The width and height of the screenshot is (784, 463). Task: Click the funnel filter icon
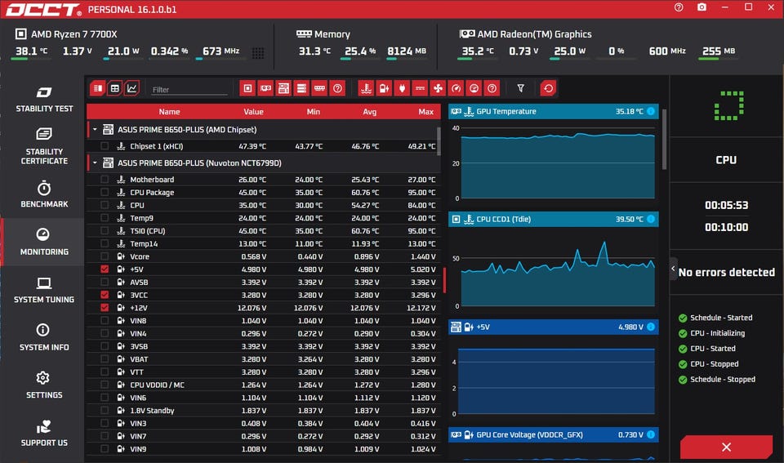(520, 88)
